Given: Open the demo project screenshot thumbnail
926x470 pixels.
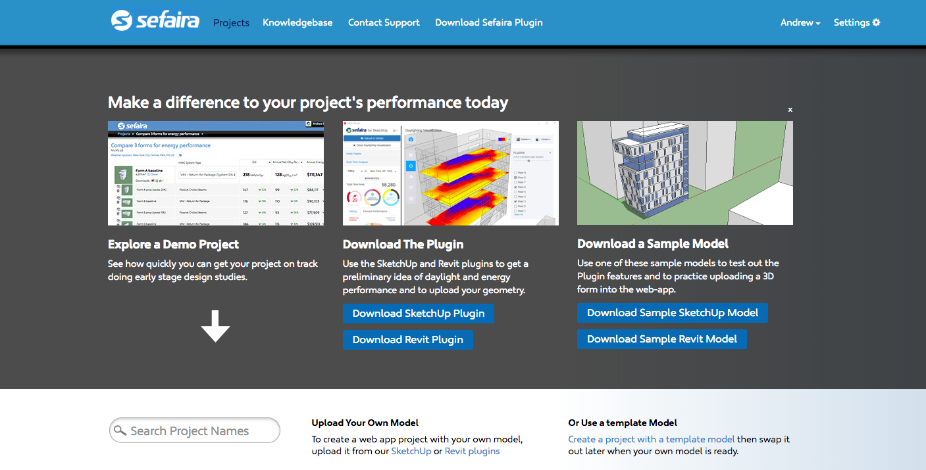Looking at the screenshot, I should pyautogui.click(x=216, y=173).
